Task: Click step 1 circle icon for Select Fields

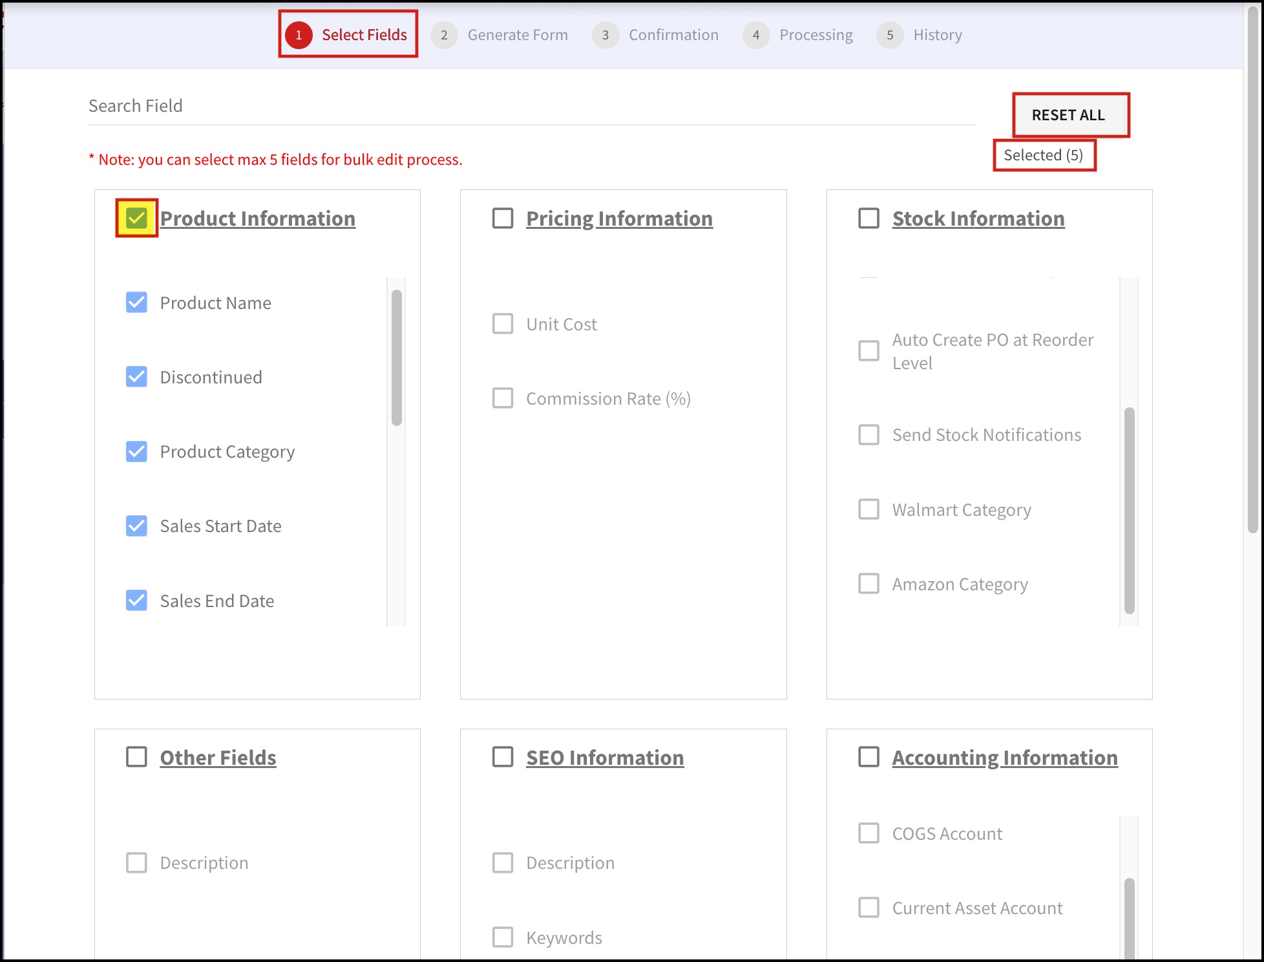Action: [x=299, y=35]
